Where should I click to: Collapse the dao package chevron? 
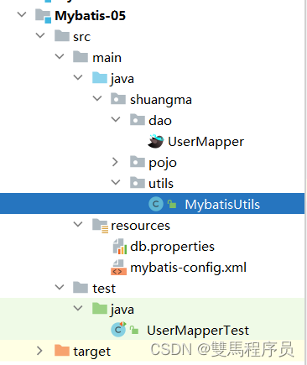(x=116, y=119)
